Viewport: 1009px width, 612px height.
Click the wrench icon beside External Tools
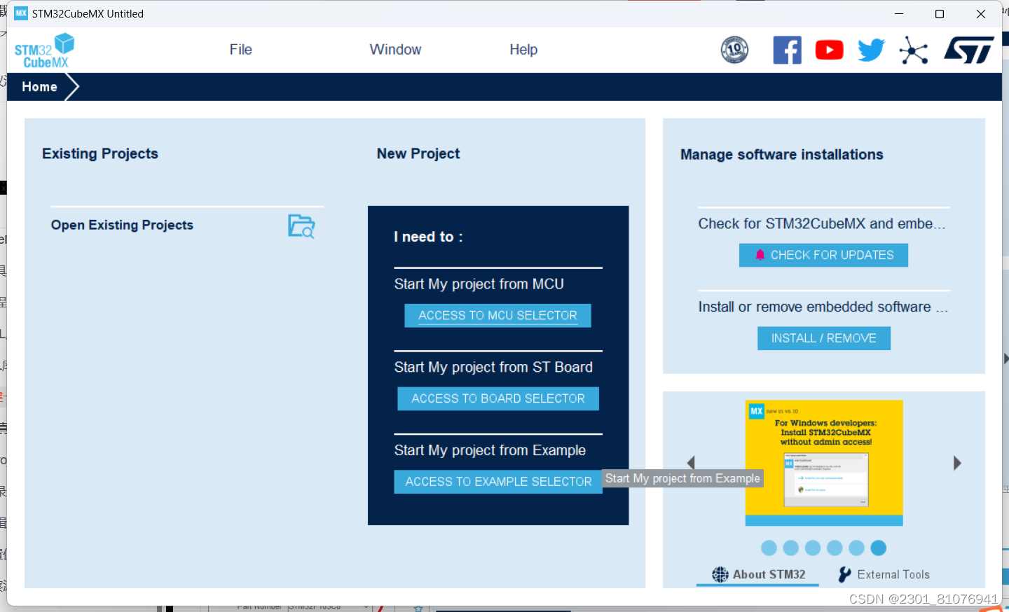[845, 574]
